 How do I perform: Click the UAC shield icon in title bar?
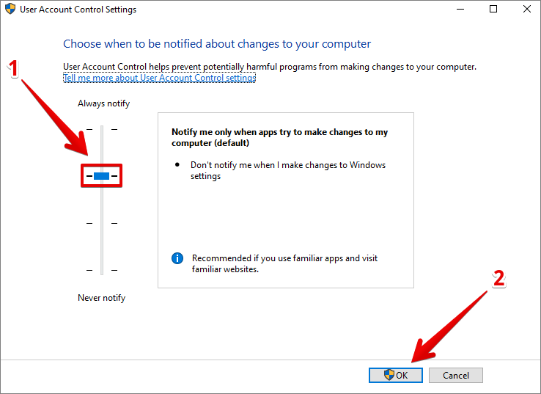10,10
